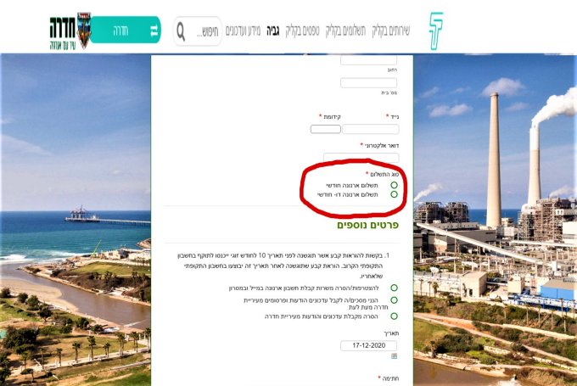Image resolution: width=577 pixels, height=386 pixels.
Task: Click the magnifying glass search icon
Action: 181,31
